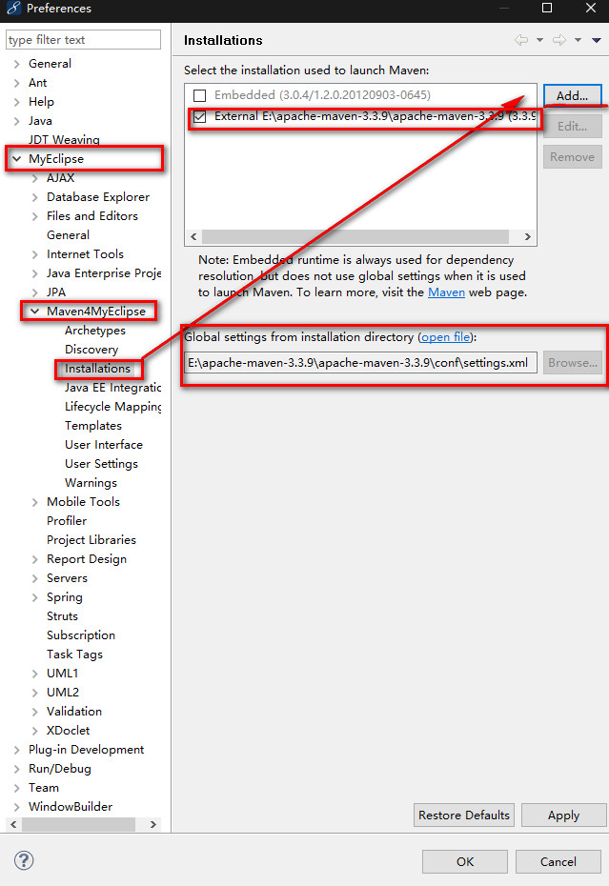Screen dimensions: 609x886
Task: Click the Browse... settings button
Action: pos(572,363)
